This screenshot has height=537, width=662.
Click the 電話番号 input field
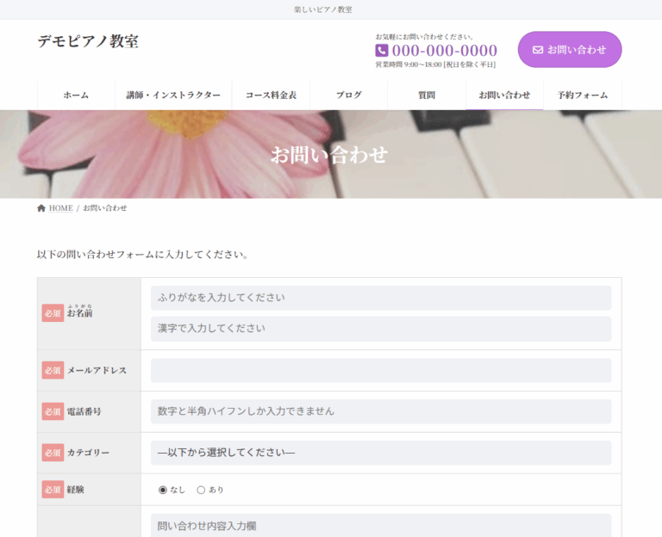tap(380, 411)
